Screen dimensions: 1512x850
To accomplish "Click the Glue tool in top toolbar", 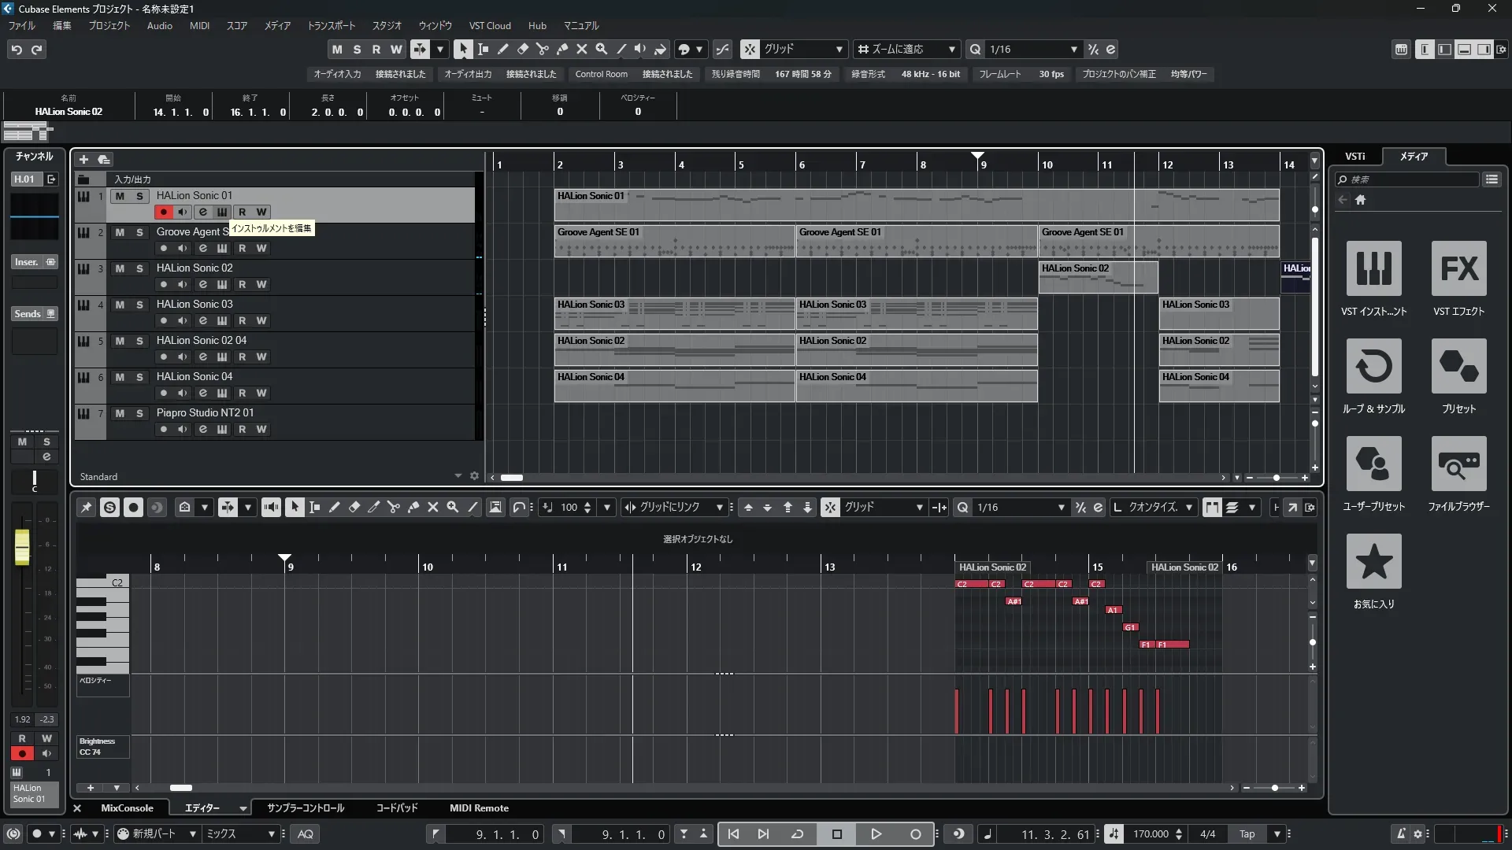I will [x=561, y=49].
